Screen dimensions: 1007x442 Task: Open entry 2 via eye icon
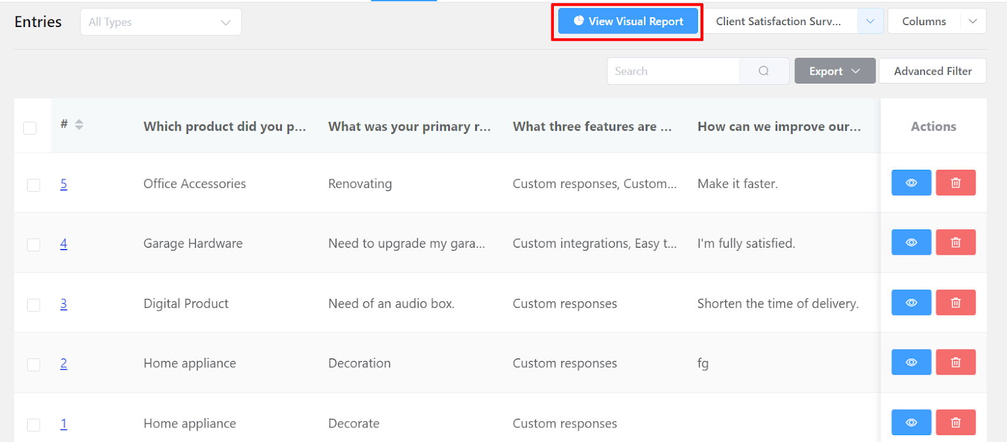[x=911, y=363]
